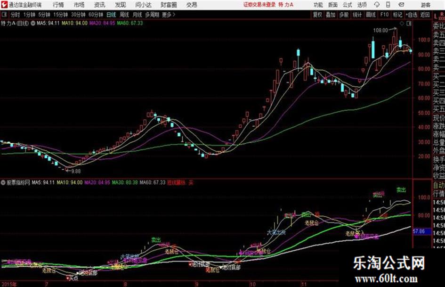Click the 标记 mark toolbar button
Screen dimensions: 445x287
397,15
